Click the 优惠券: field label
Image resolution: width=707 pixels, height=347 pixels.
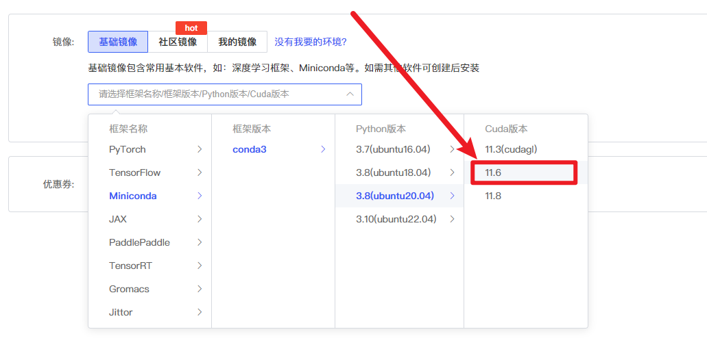tap(58, 184)
